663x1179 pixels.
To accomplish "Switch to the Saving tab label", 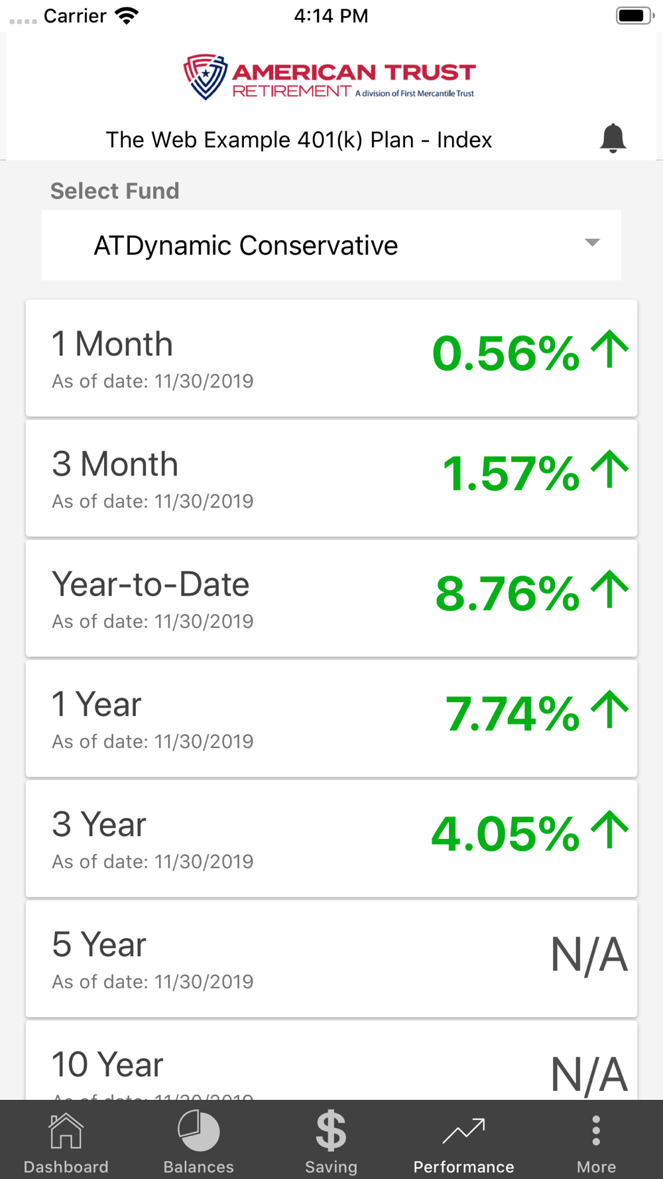I will [331, 1166].
